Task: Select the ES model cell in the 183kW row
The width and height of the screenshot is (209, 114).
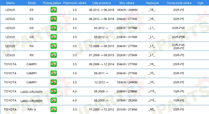Action: pyautogui.click(x=32, y=10)
